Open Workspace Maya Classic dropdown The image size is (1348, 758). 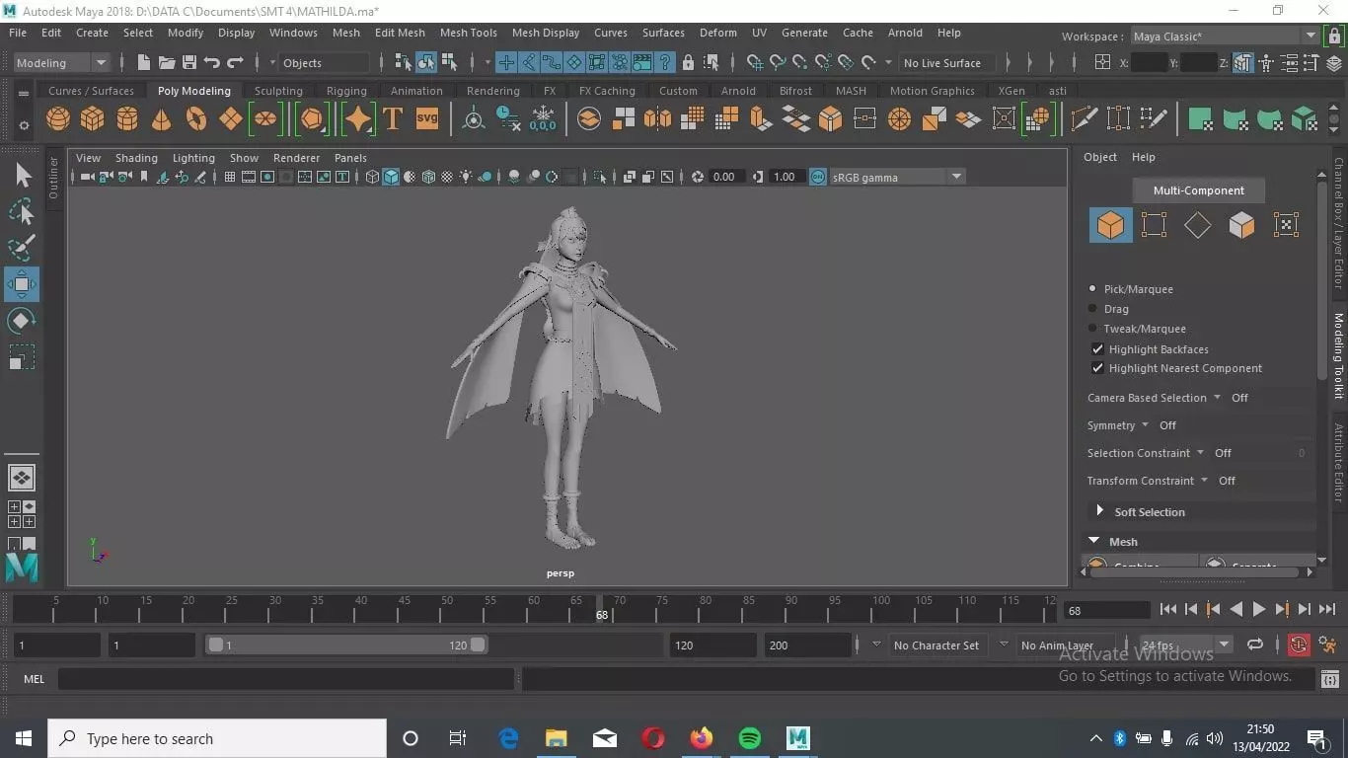click(1225, 37)
